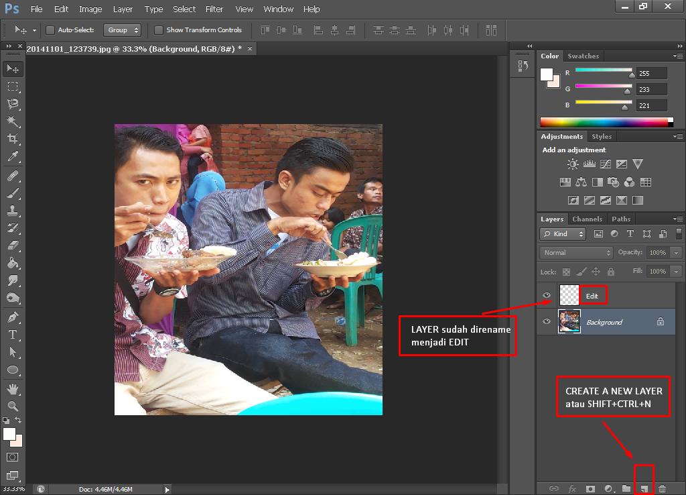Select the Ellipse shape tool
This screenshot has width=686, height=495.
coord(13,370)
